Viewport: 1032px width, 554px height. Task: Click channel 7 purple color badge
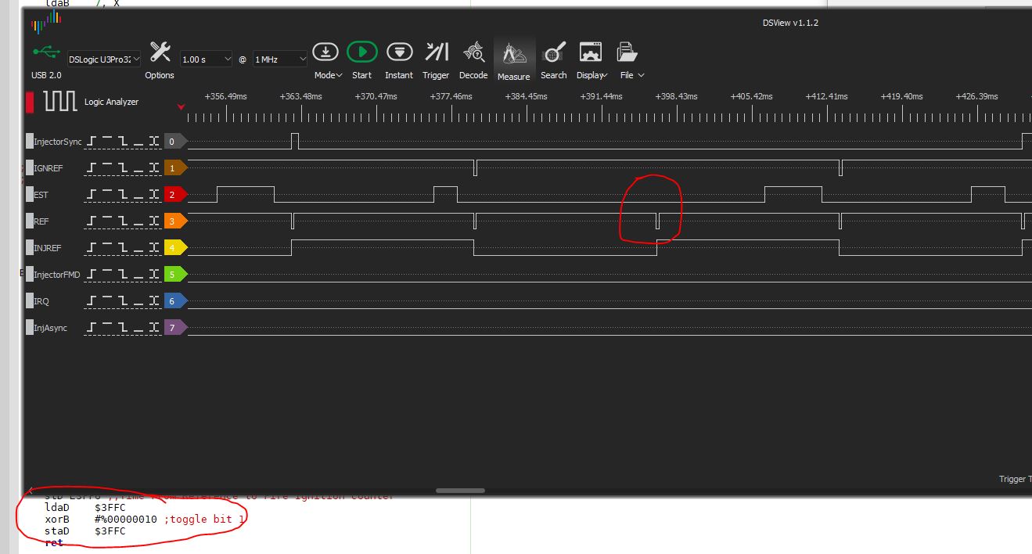[x=175, y=328]
